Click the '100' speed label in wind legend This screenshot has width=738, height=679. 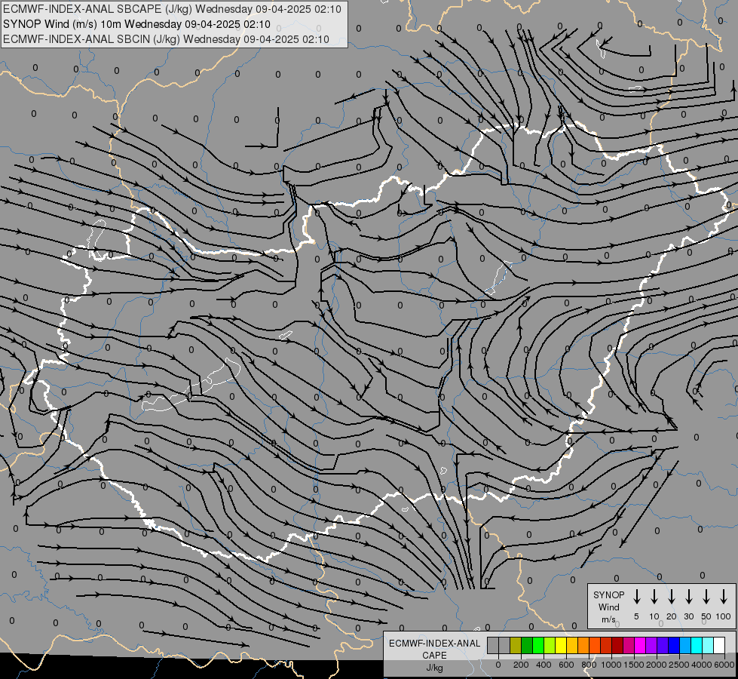724,616
